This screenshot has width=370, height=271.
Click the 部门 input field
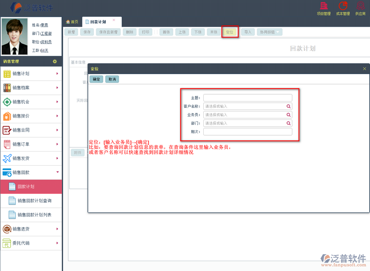(x=248, y=123)
